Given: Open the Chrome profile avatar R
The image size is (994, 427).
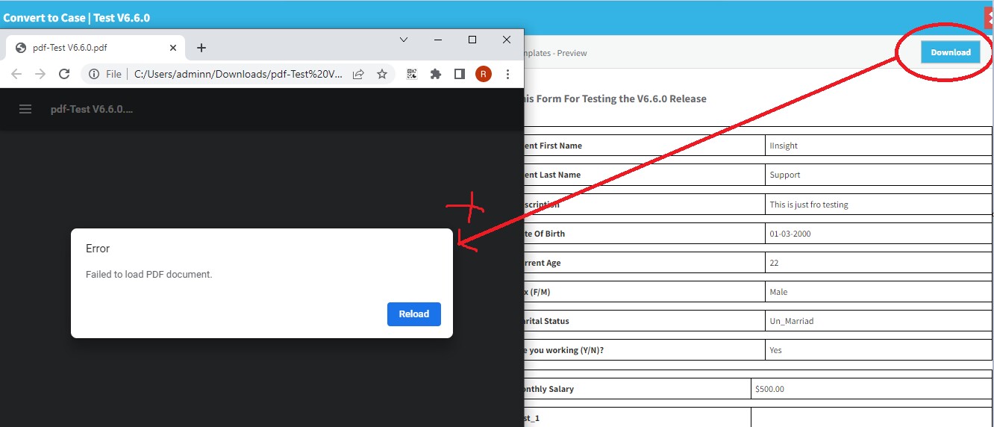Looking at the screenshot, I should pyautogui.click(x=484, y=74).
